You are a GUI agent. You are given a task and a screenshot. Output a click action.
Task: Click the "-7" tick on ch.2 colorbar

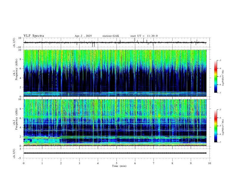pyautogui.click(x=220, y=142)
